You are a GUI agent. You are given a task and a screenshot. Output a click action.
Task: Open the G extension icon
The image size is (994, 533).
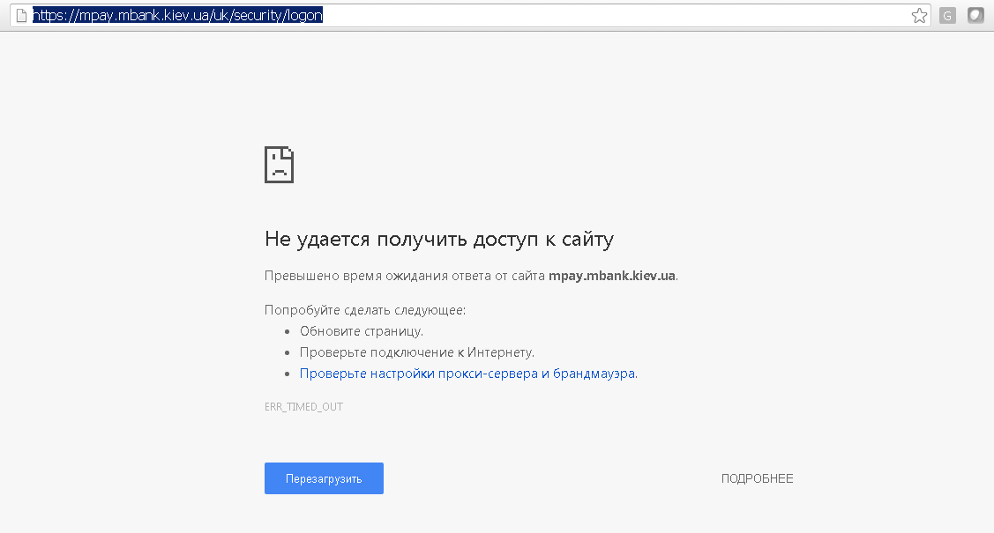coord(947,16)
